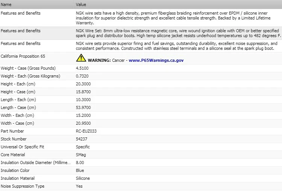This screenshot has height=191, width=282.
Task: Click the bold WARNING: text
Action: (99, 60)
